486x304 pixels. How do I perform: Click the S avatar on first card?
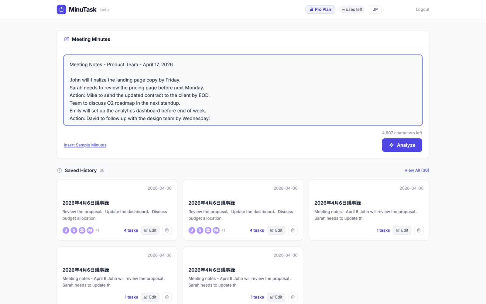point(74,230)
